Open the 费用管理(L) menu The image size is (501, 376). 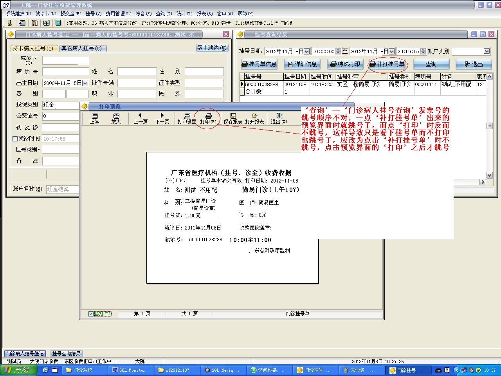click(x=119, y=14)
